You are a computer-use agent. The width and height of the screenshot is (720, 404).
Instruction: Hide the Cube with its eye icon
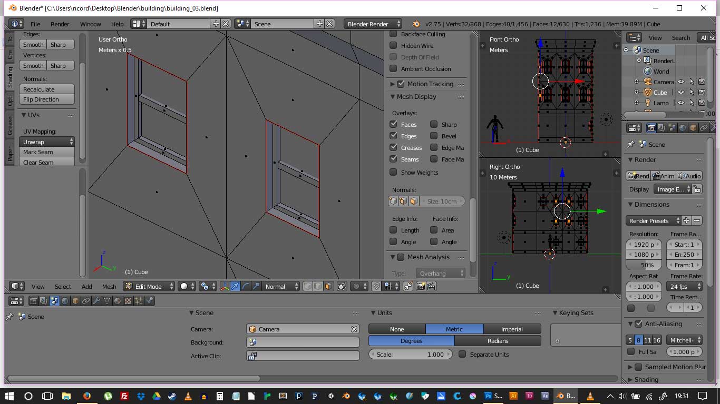pyautogui.click(x=680, y=92)
